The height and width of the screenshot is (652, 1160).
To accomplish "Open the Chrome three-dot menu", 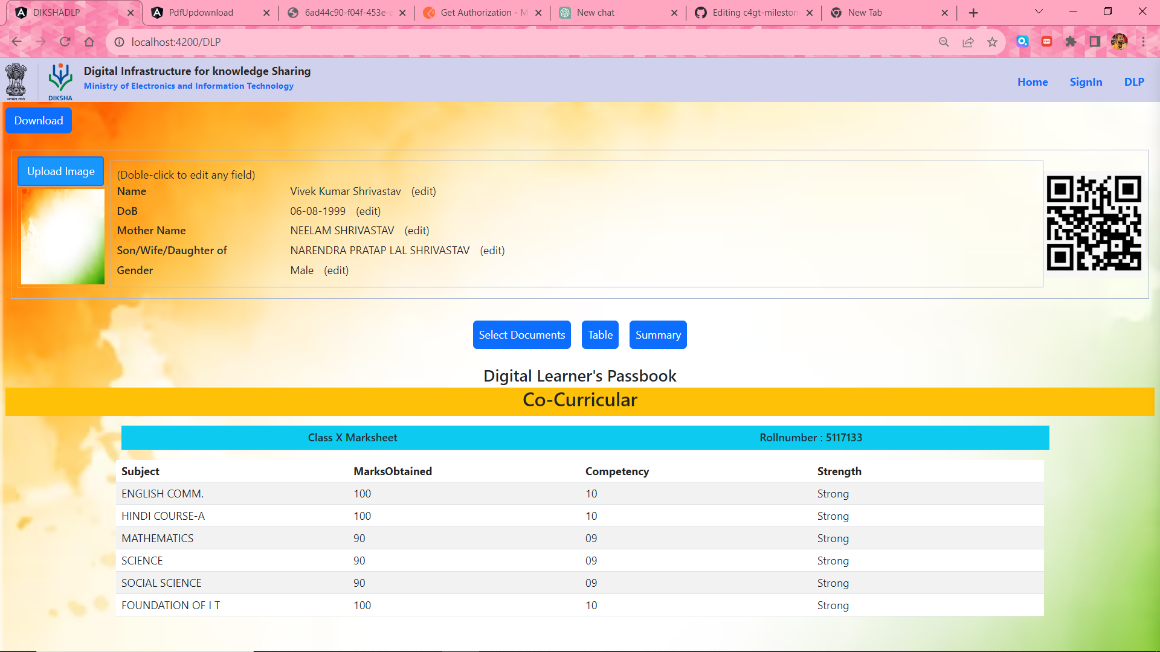I will tap(1143, 42).
